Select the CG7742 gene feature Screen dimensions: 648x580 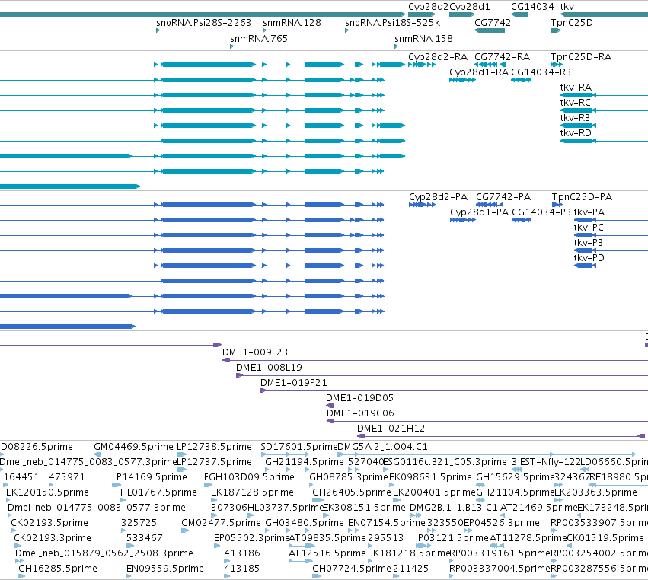click(490, 30)
